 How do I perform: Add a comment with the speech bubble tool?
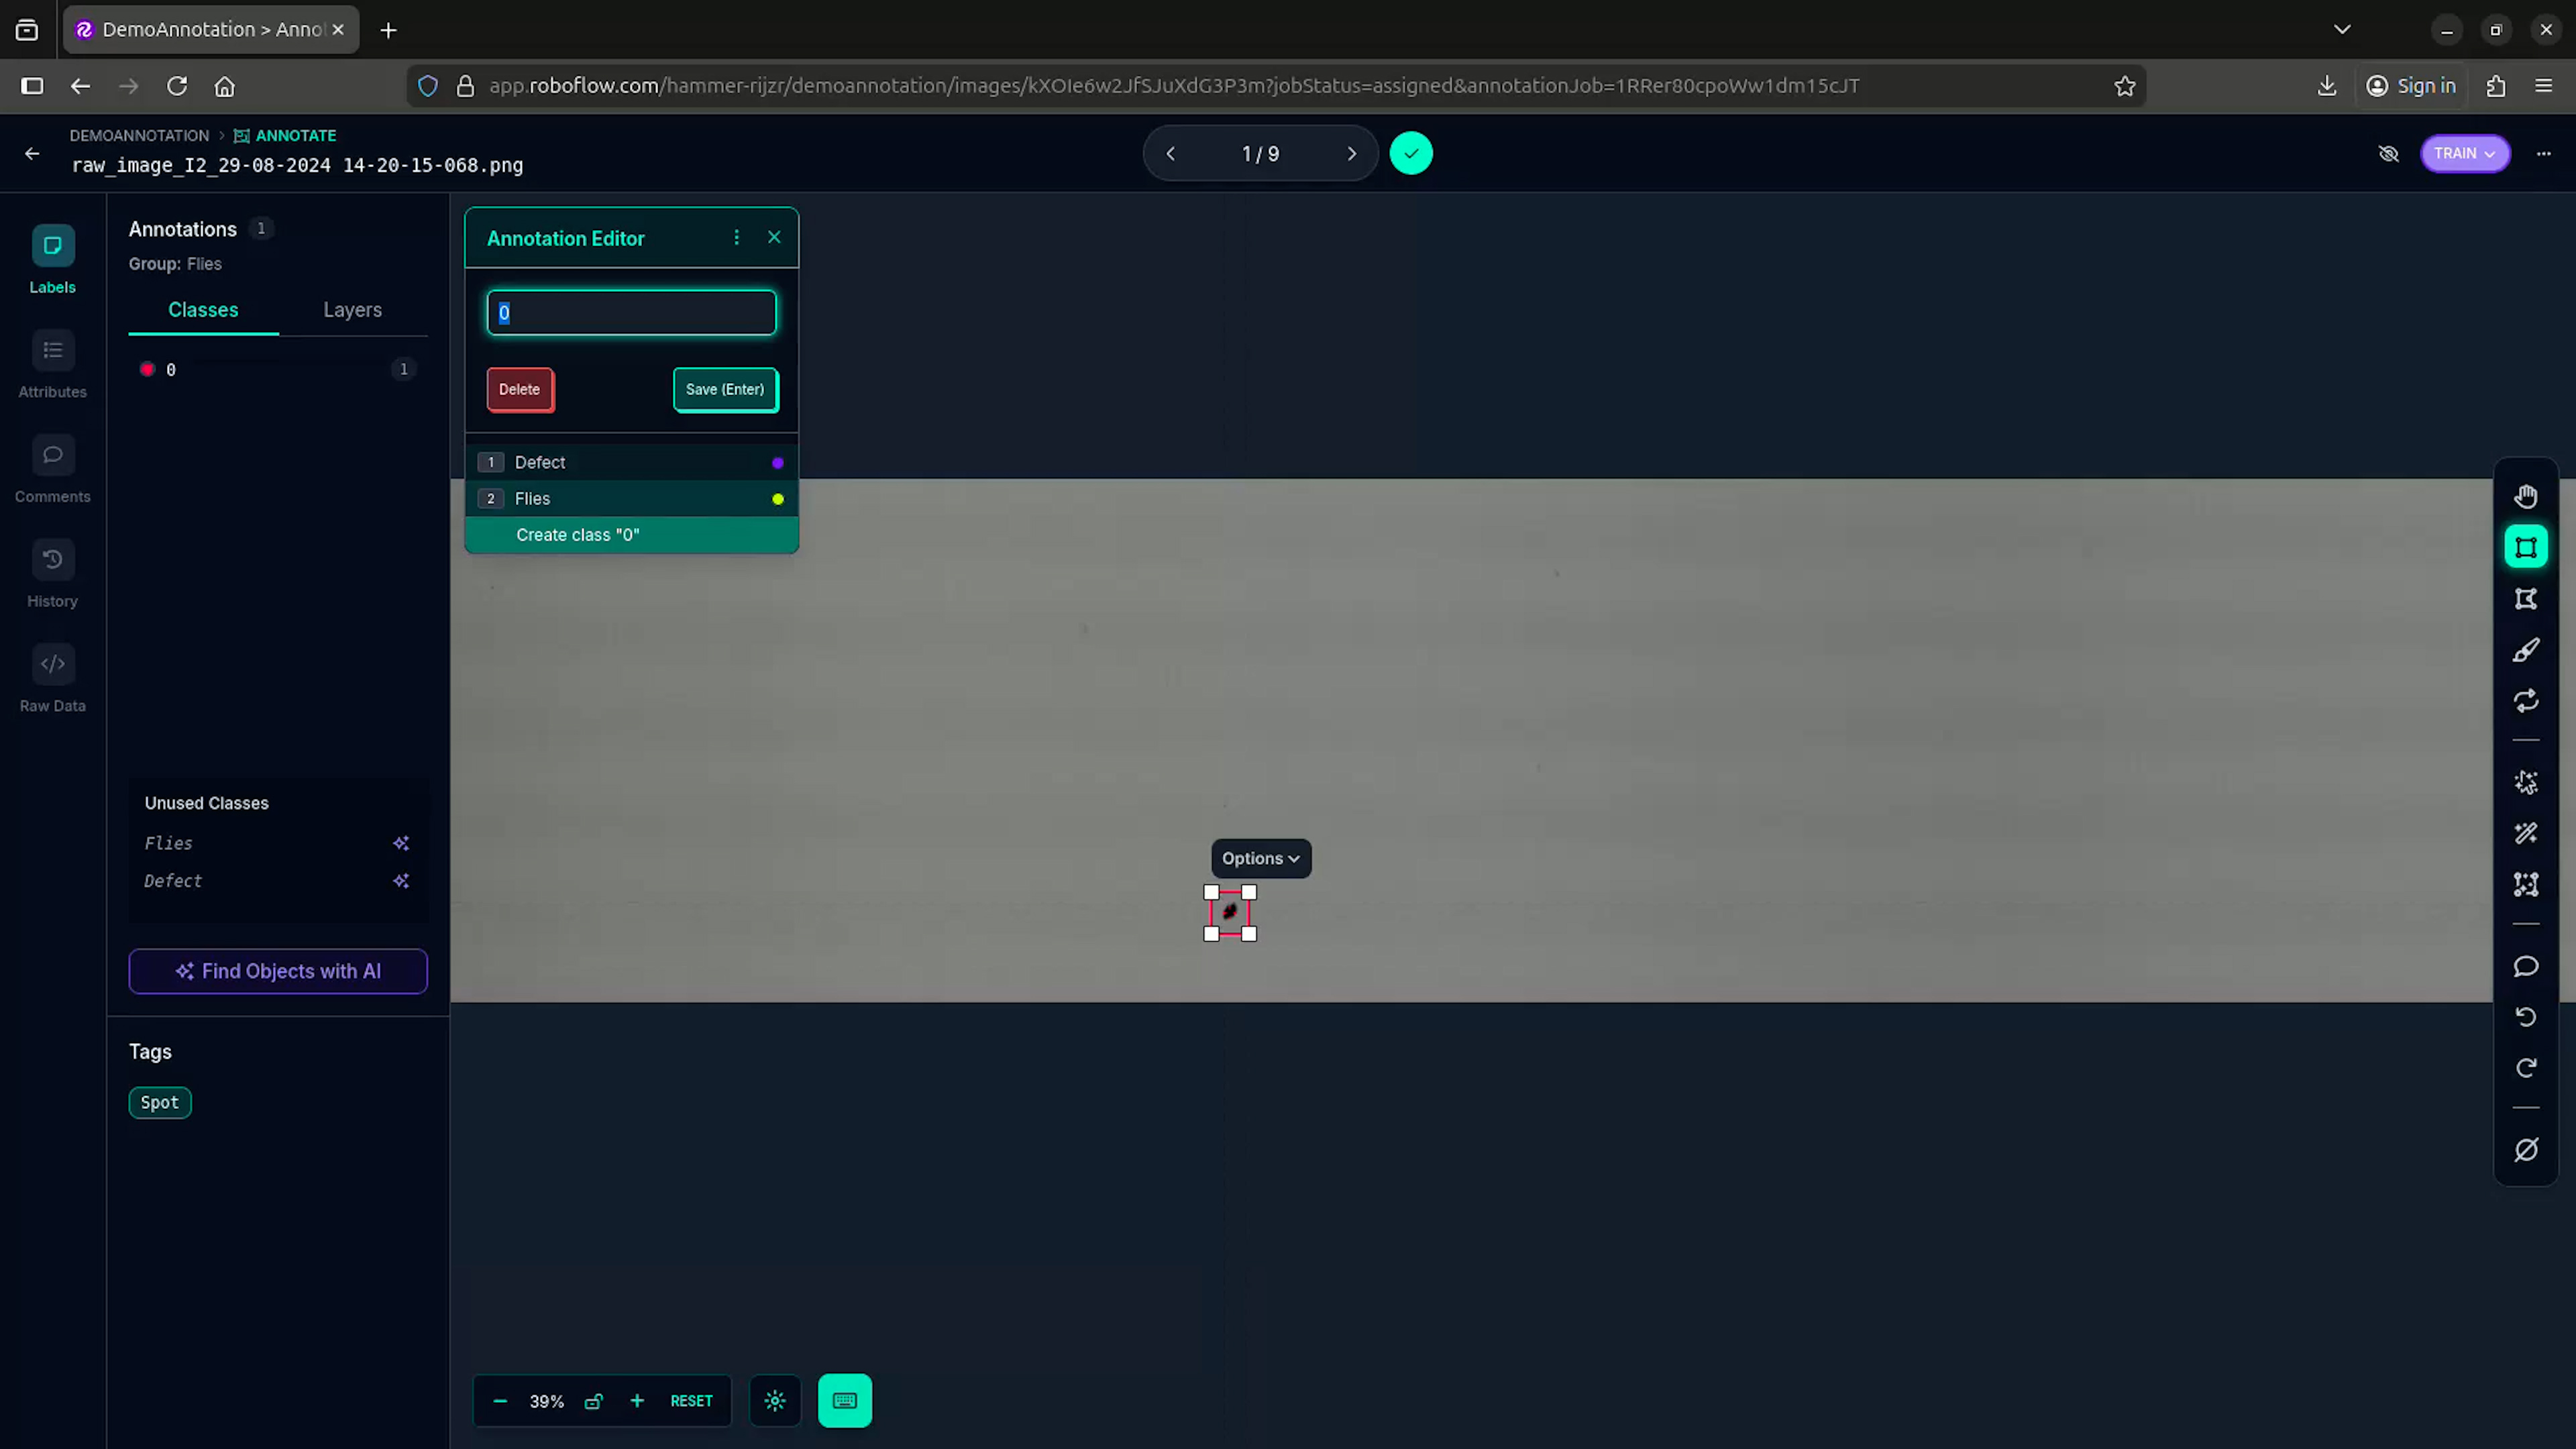[2526, 966]
